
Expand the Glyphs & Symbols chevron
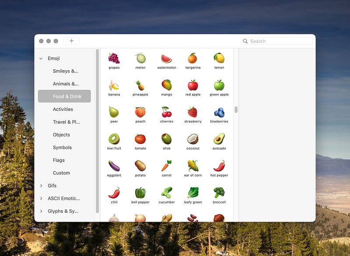point(41,211)
